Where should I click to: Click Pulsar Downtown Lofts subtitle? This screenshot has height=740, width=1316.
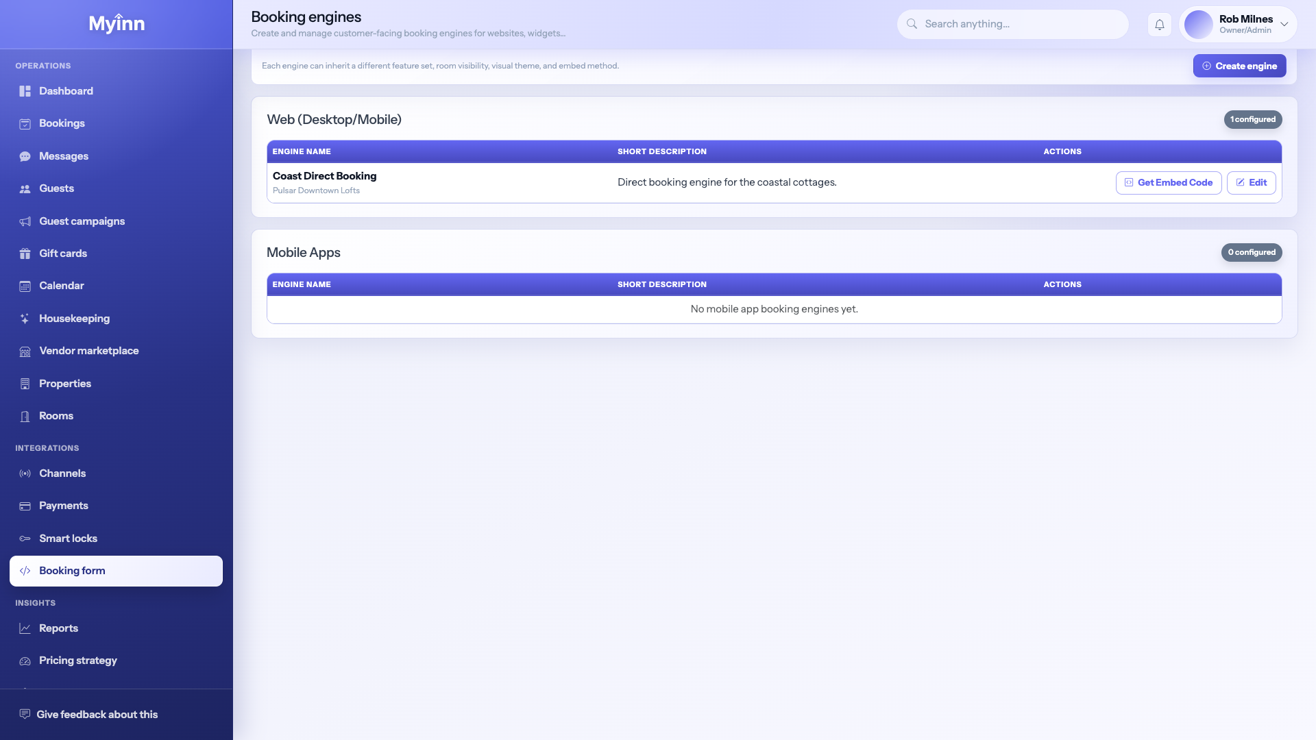pyautogui.click(x=316, y=190)
